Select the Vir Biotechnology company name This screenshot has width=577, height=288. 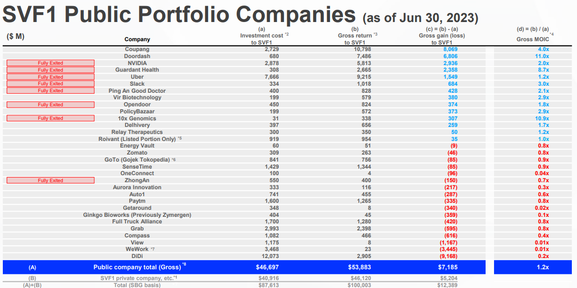click(137, 97)
